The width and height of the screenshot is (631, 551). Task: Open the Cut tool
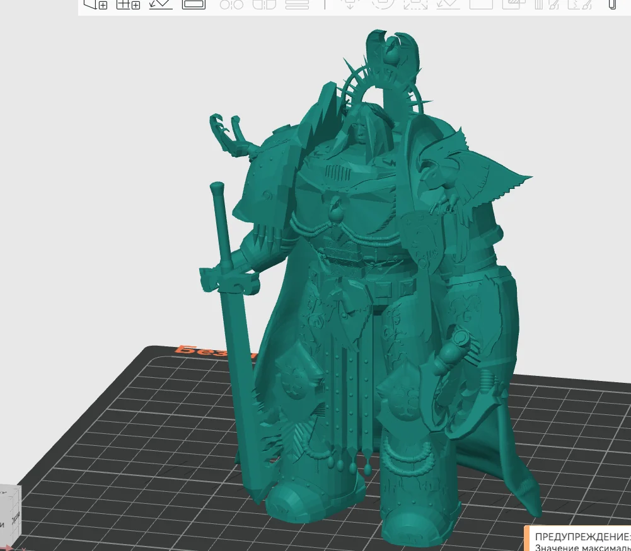pos(481,4)
